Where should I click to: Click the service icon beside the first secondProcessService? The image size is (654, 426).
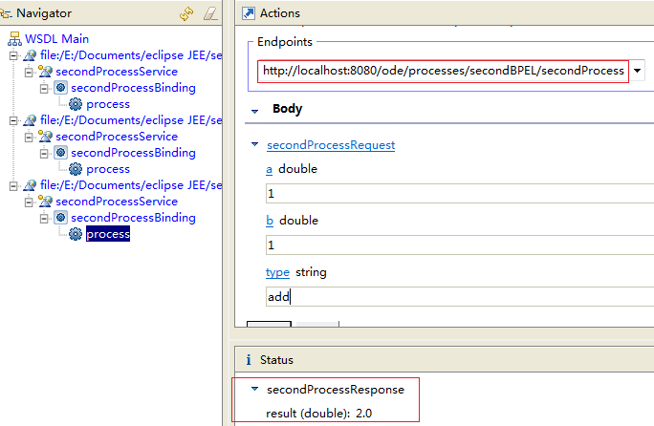coord(45,72)
